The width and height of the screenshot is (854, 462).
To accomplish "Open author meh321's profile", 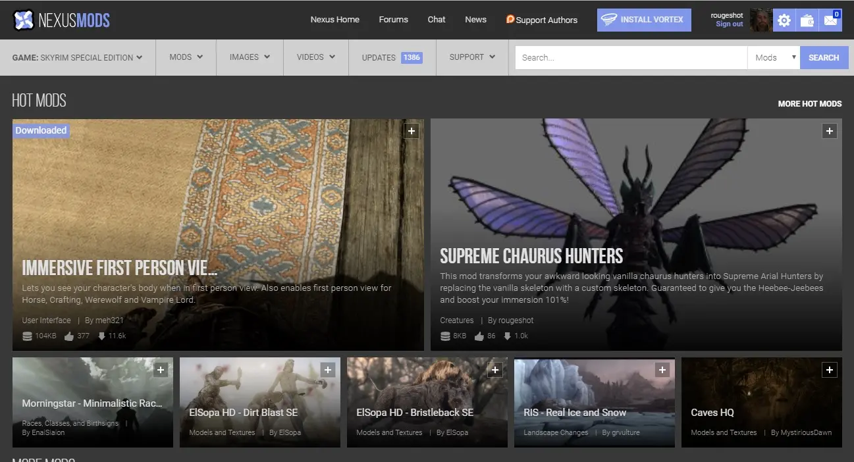I will [x=110, y=321].
